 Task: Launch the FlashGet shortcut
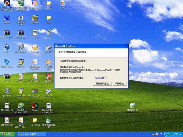49,76
